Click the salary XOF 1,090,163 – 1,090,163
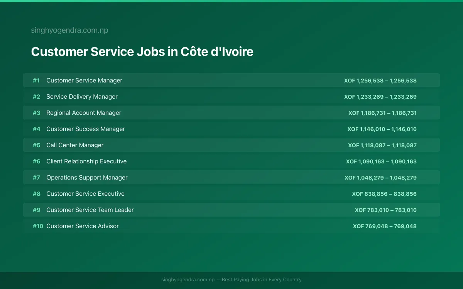The image size is (463, 289). [381, 161]
